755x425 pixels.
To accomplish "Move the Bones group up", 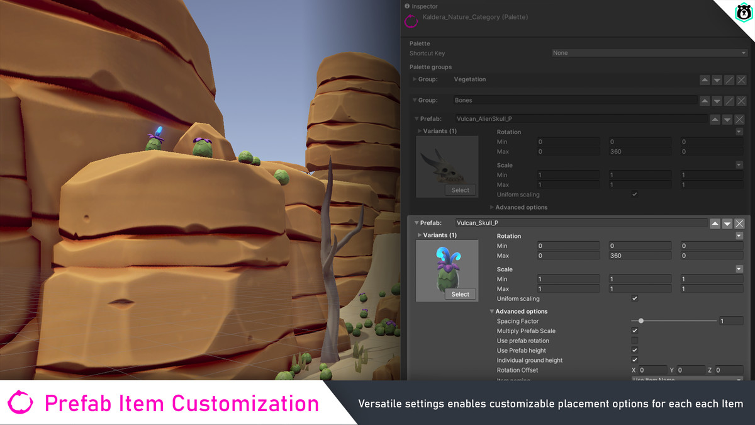I will tap(705, 101).
